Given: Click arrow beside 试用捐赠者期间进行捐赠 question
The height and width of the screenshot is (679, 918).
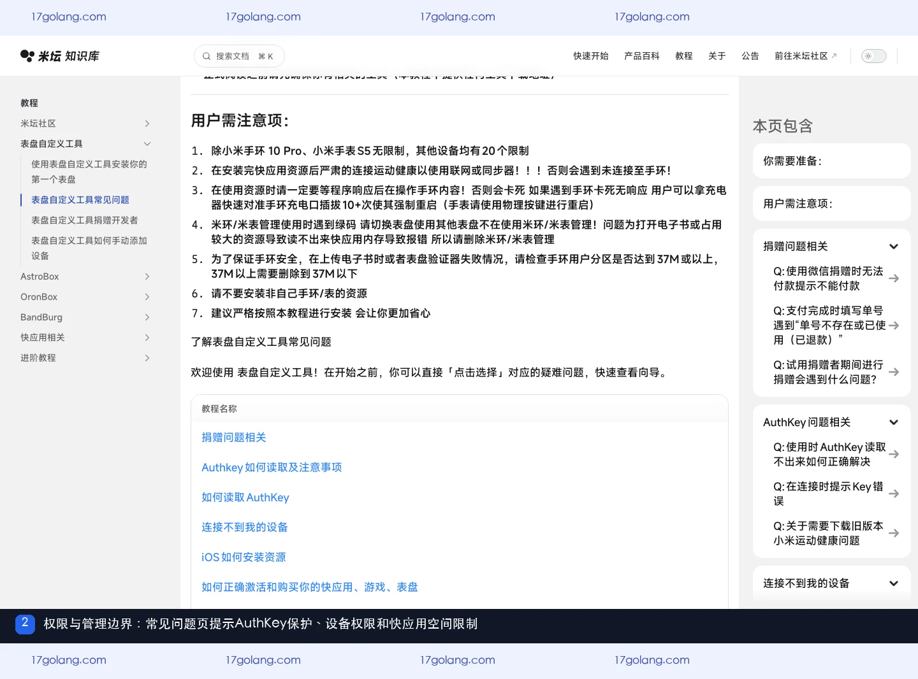Looking at the screenshot, I should click(894, 372).
